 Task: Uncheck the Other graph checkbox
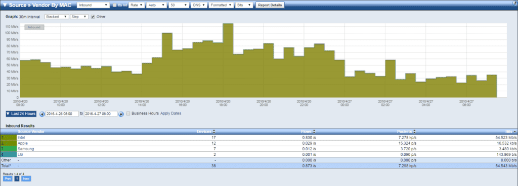93,17
